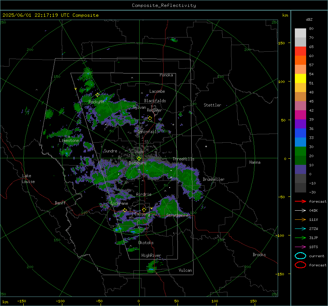Viewport: 328px width, 306px height.
Task: Click the cyan 27ZW arrow icon
Action: tap(300, 229)
